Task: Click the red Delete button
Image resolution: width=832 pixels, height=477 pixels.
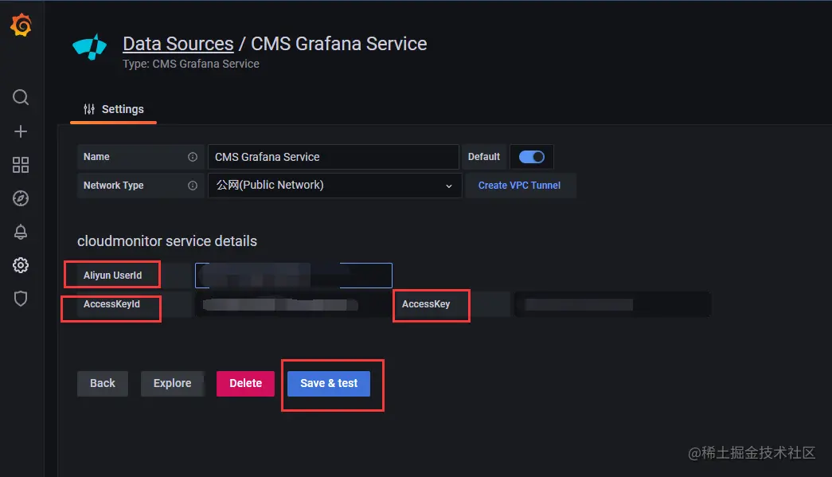Action: click(246, 383)
